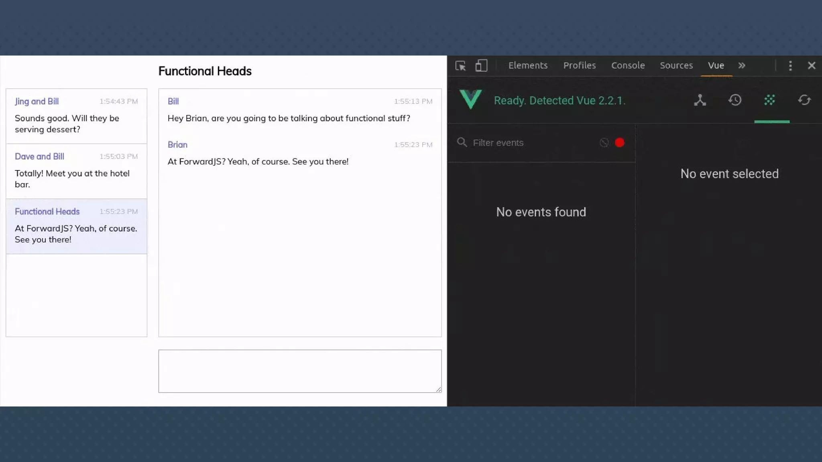The width and height of the screenshot is (822, 462).
Task: Switch to the Elements tab
Action: pyautogui.click(x=527, y=65)
